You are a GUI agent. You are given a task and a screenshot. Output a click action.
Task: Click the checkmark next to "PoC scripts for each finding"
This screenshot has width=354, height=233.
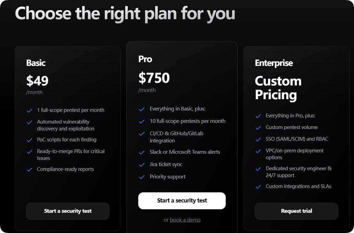pyautogui.click(x=29, y=140)
